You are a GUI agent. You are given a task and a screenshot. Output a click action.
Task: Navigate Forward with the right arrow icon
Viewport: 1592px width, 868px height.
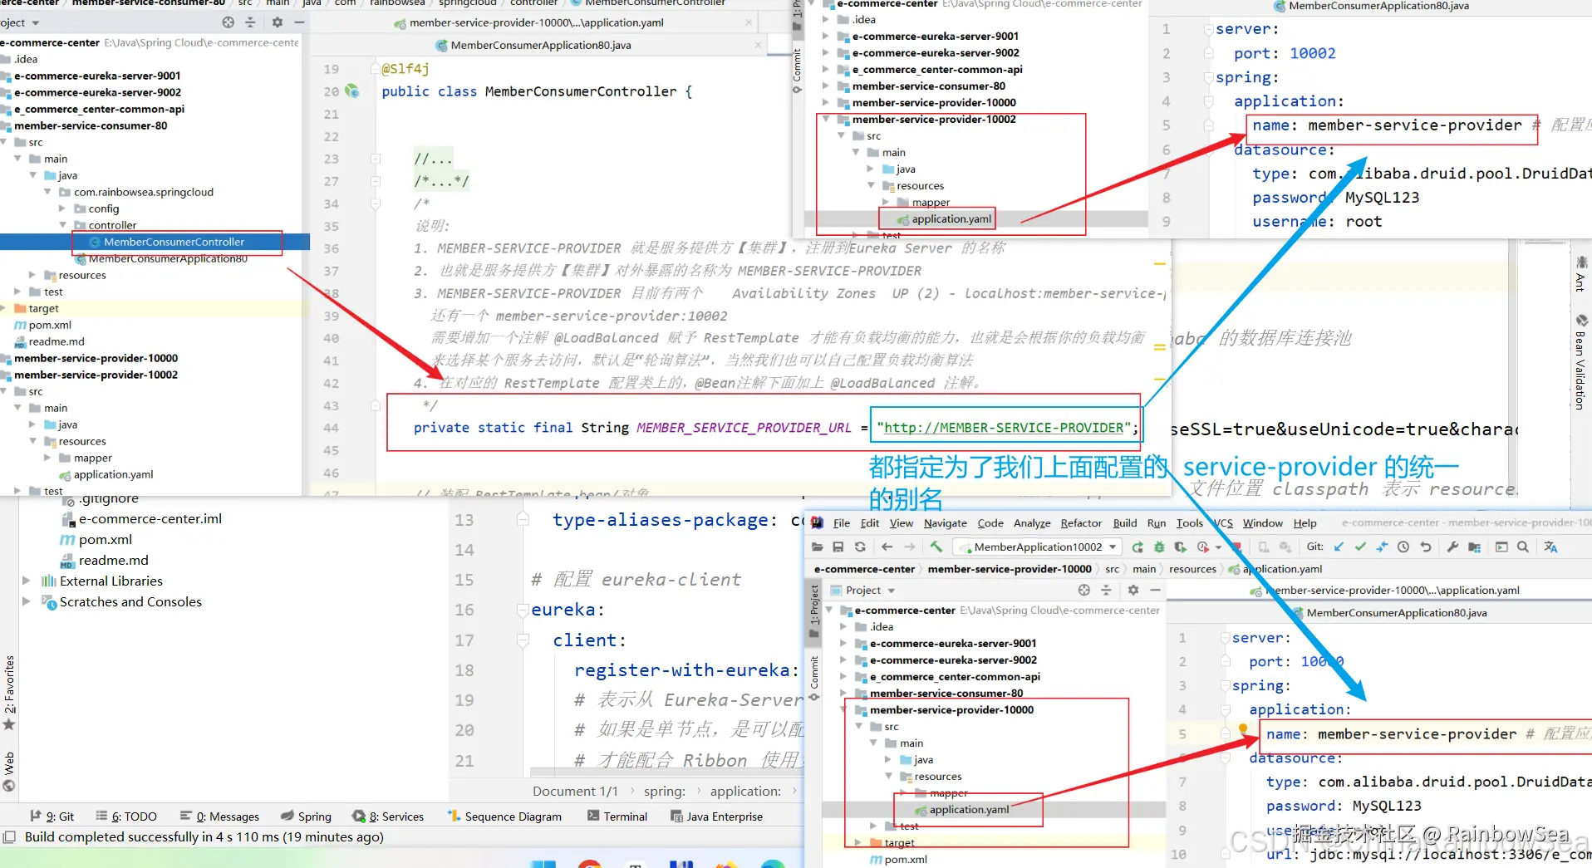tap(910, 547)
